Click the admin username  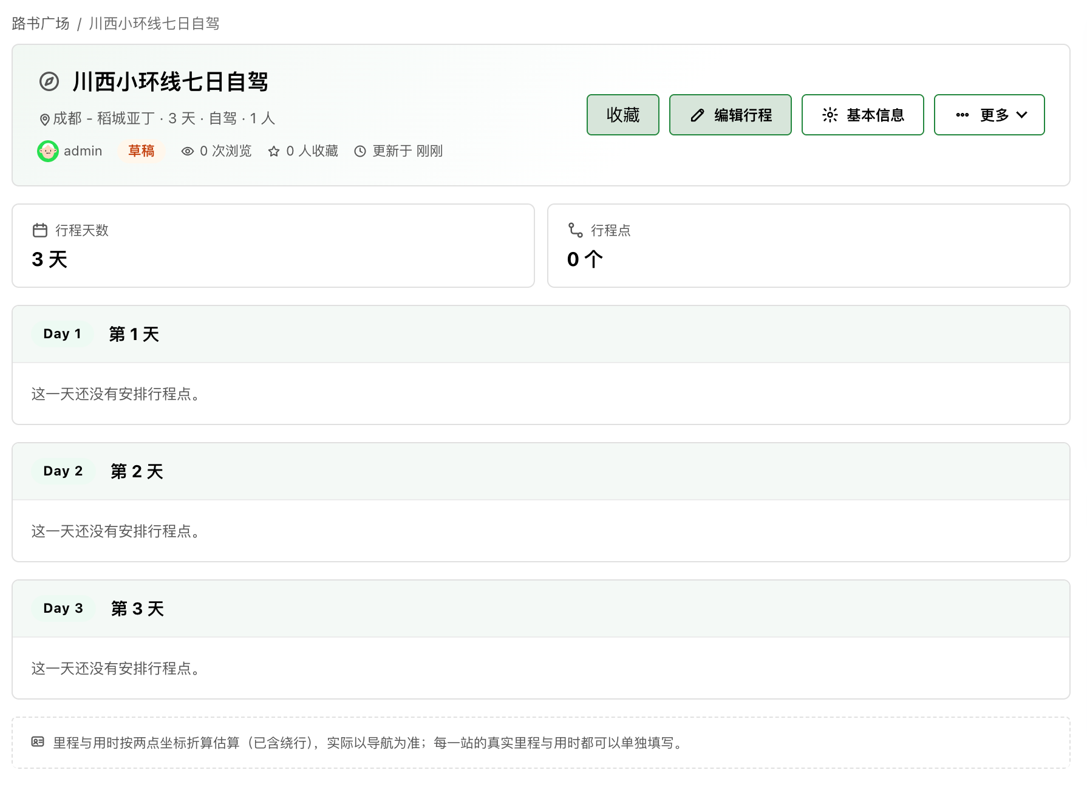tap(83, 151)
